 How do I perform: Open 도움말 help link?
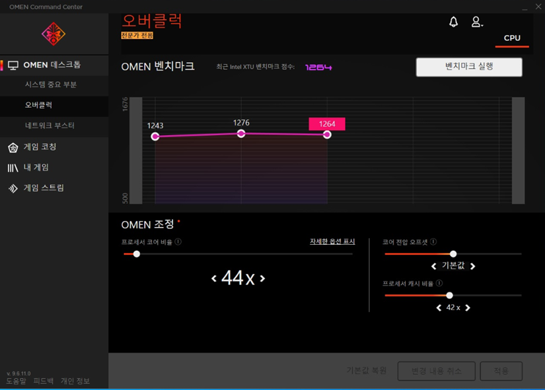pyautogui.click(x=16, y=381)
